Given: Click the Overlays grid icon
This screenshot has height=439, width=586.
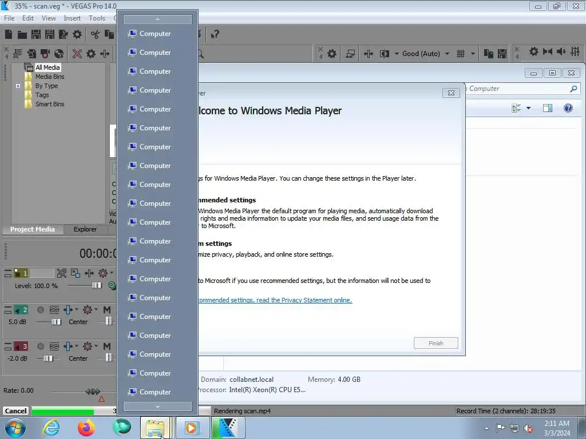Looking at the screenshot, I should (x=461, y=54).
